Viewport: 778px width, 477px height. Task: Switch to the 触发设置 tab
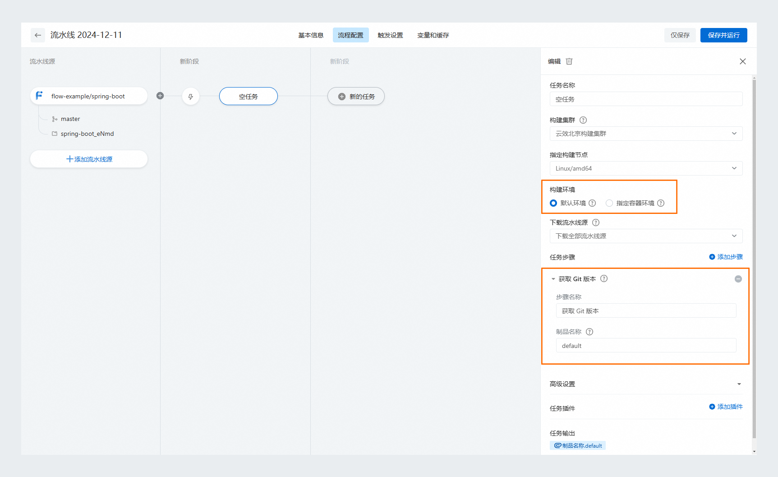click(x=390, y=35)
